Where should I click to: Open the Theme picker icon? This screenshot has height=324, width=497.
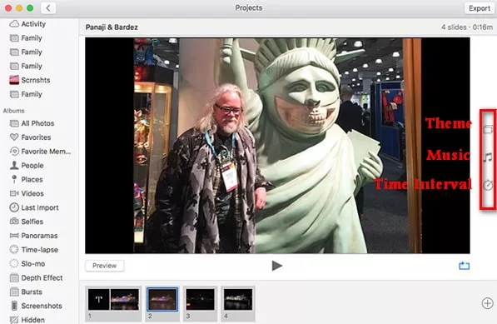pyautogui.click(x=488, y=129)
